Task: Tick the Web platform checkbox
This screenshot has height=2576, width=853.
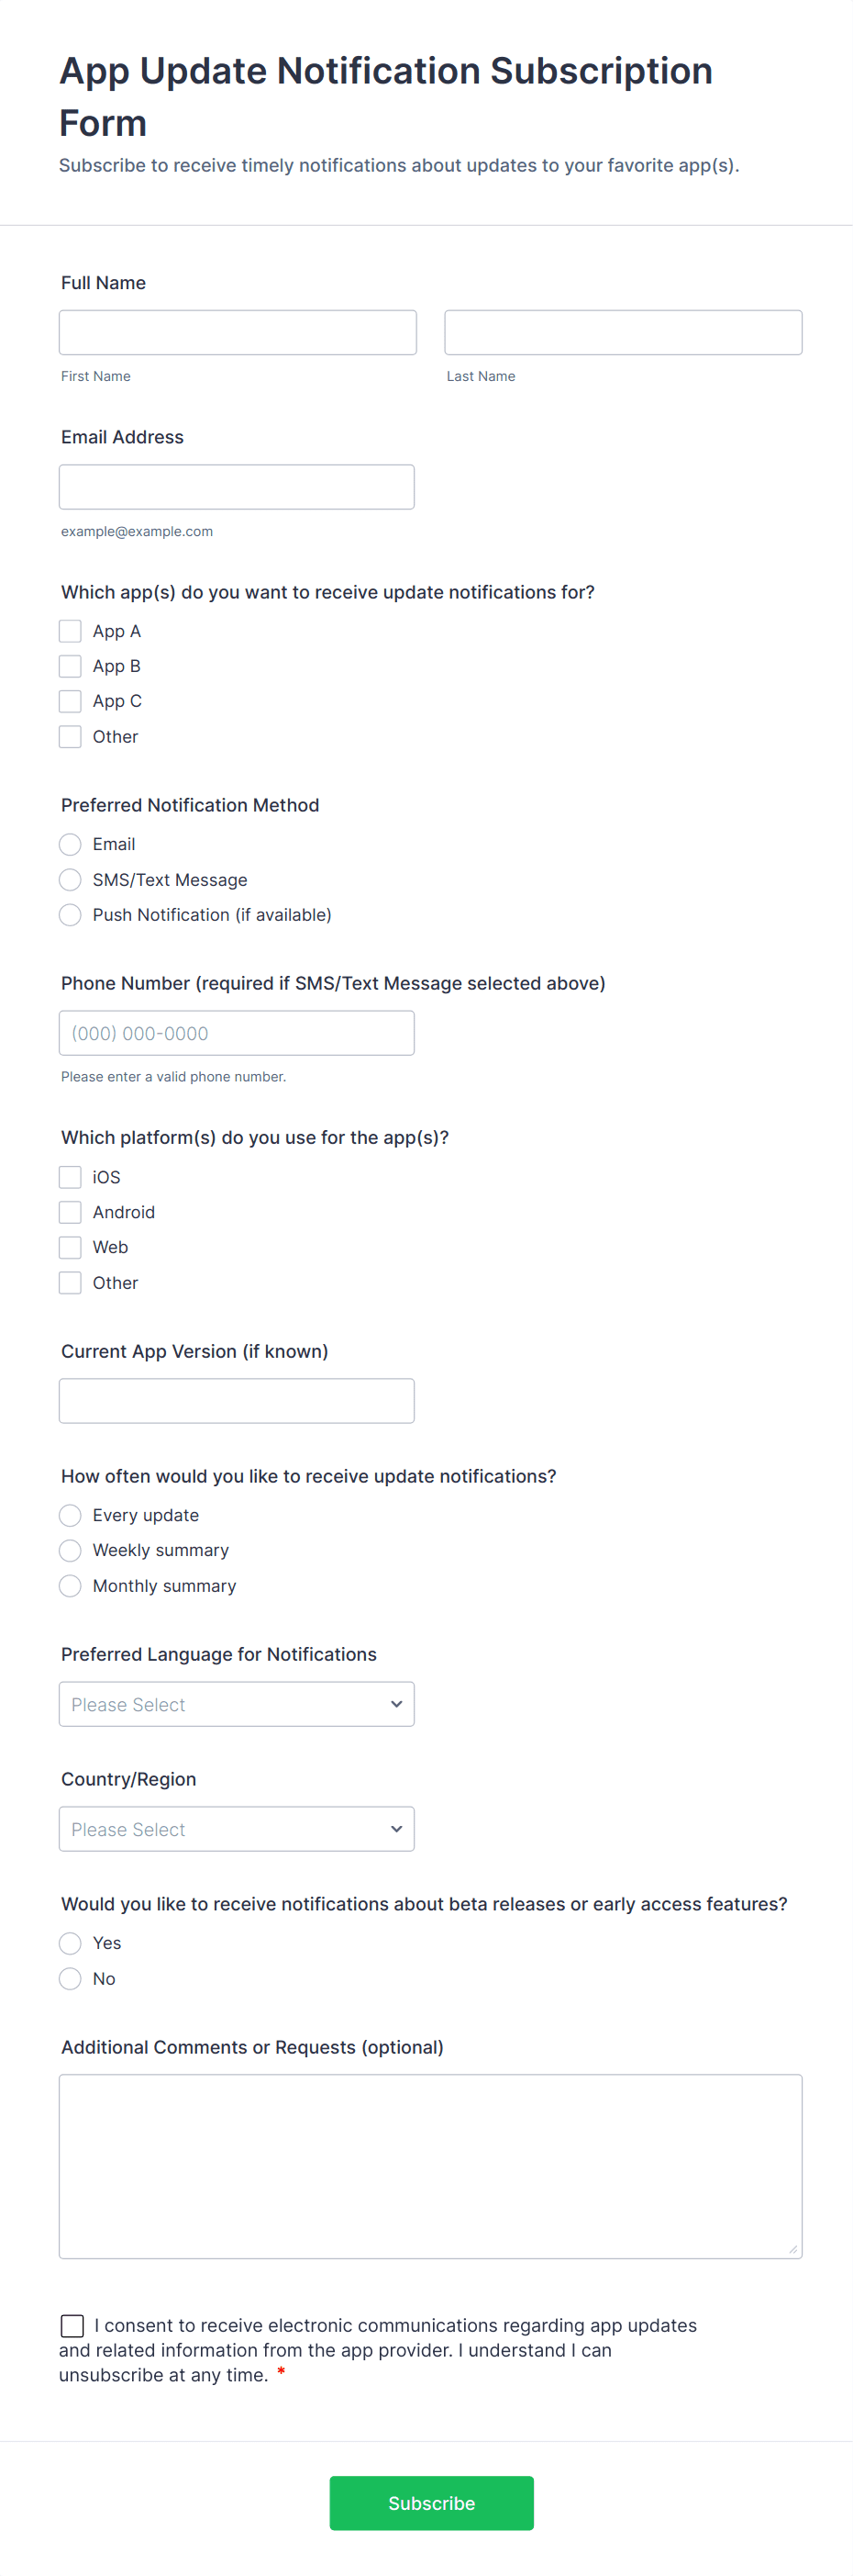Action: click(70, 1247)
